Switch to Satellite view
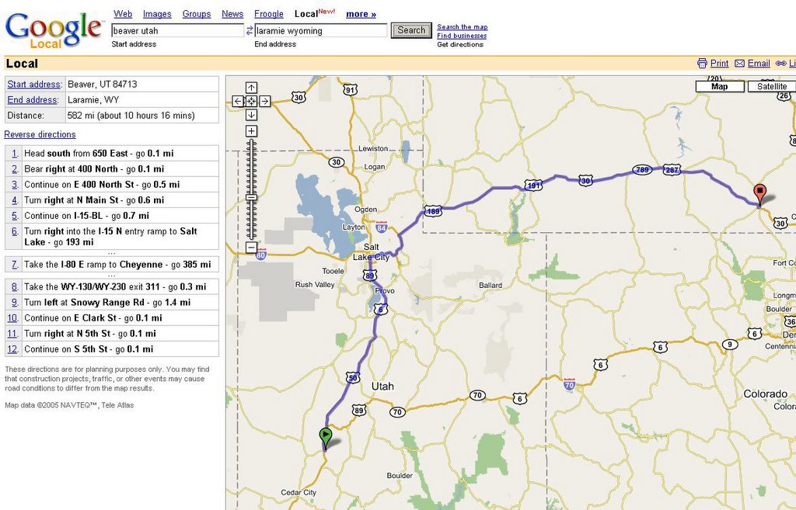 771,86
